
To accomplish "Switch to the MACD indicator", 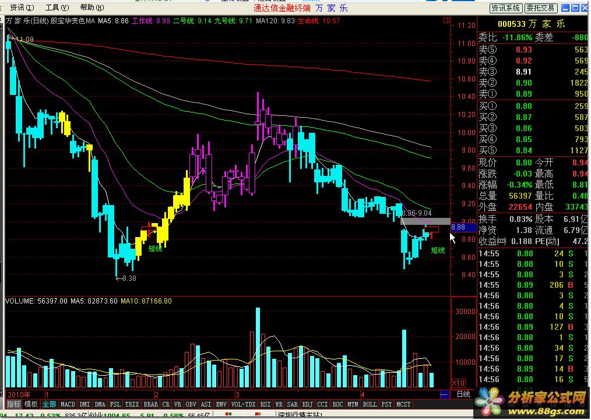I will [x=68, y=404].
